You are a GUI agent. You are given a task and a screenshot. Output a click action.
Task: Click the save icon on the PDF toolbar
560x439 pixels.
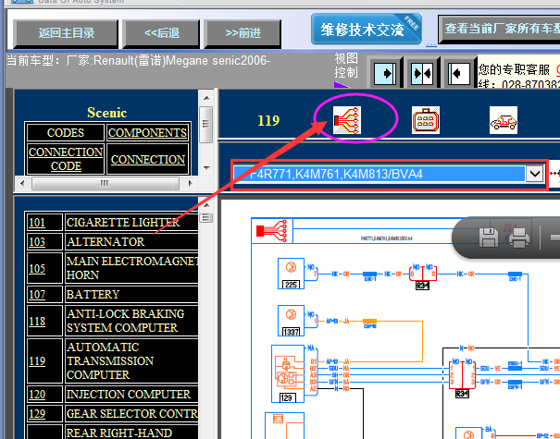[x=488, y=238]
